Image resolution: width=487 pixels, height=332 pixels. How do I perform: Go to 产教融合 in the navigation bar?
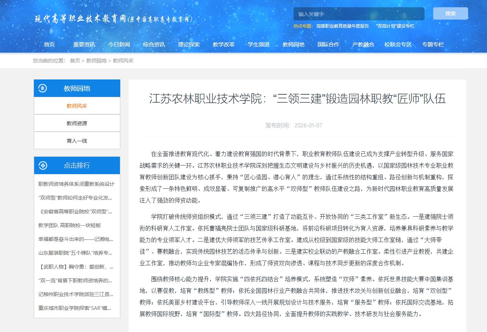point(363,44)
